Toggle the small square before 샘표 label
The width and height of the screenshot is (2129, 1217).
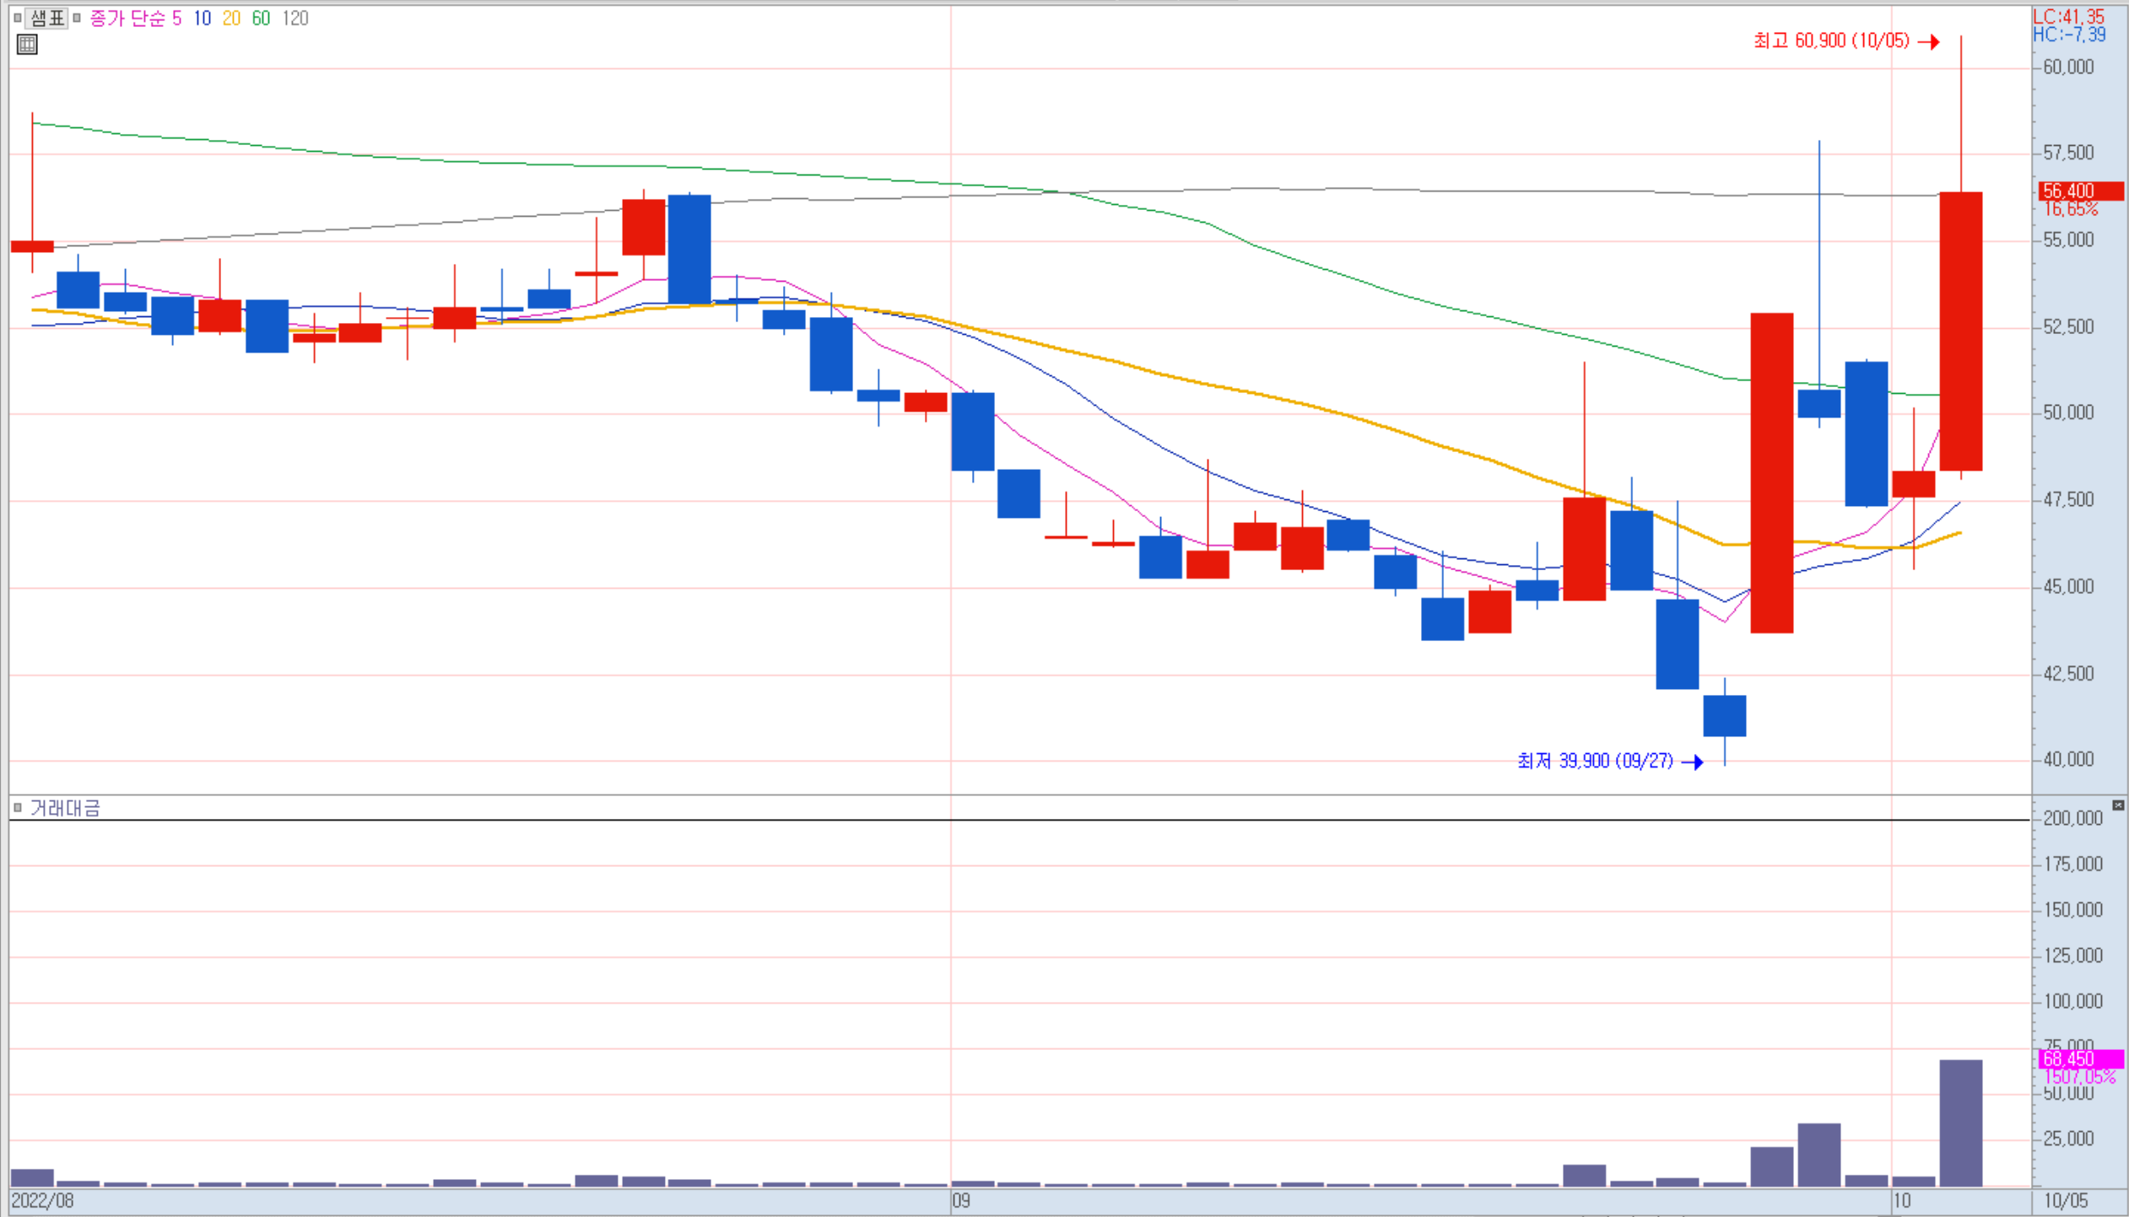[17, 18]
